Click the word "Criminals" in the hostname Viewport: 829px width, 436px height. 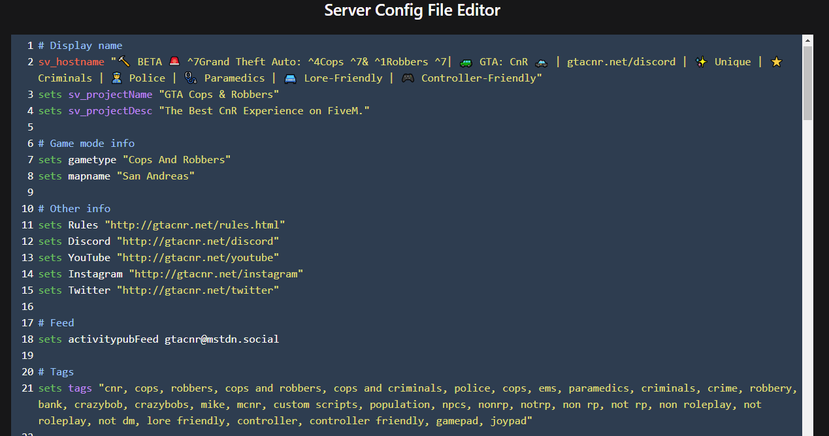tap(65, 78)
